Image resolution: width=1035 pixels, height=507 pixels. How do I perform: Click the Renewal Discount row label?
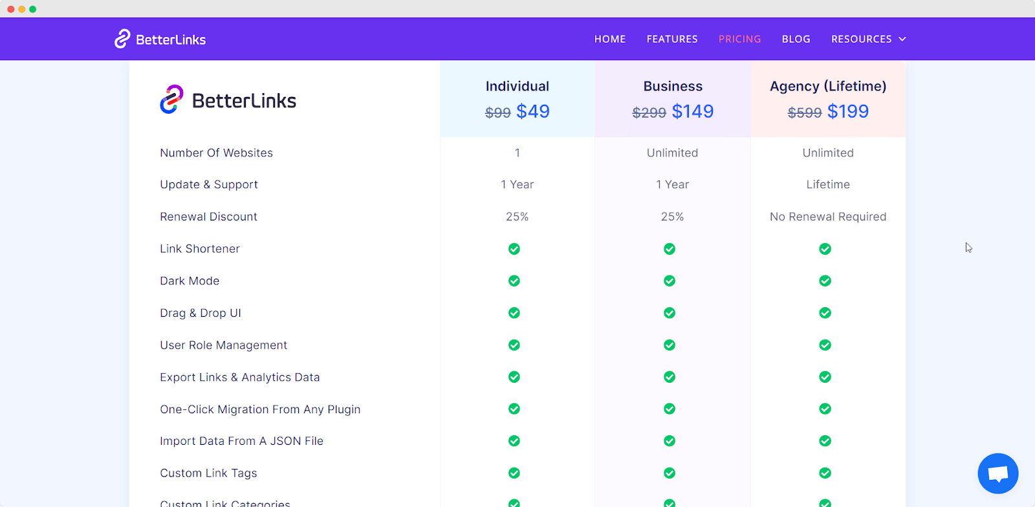tap(208, 217)
